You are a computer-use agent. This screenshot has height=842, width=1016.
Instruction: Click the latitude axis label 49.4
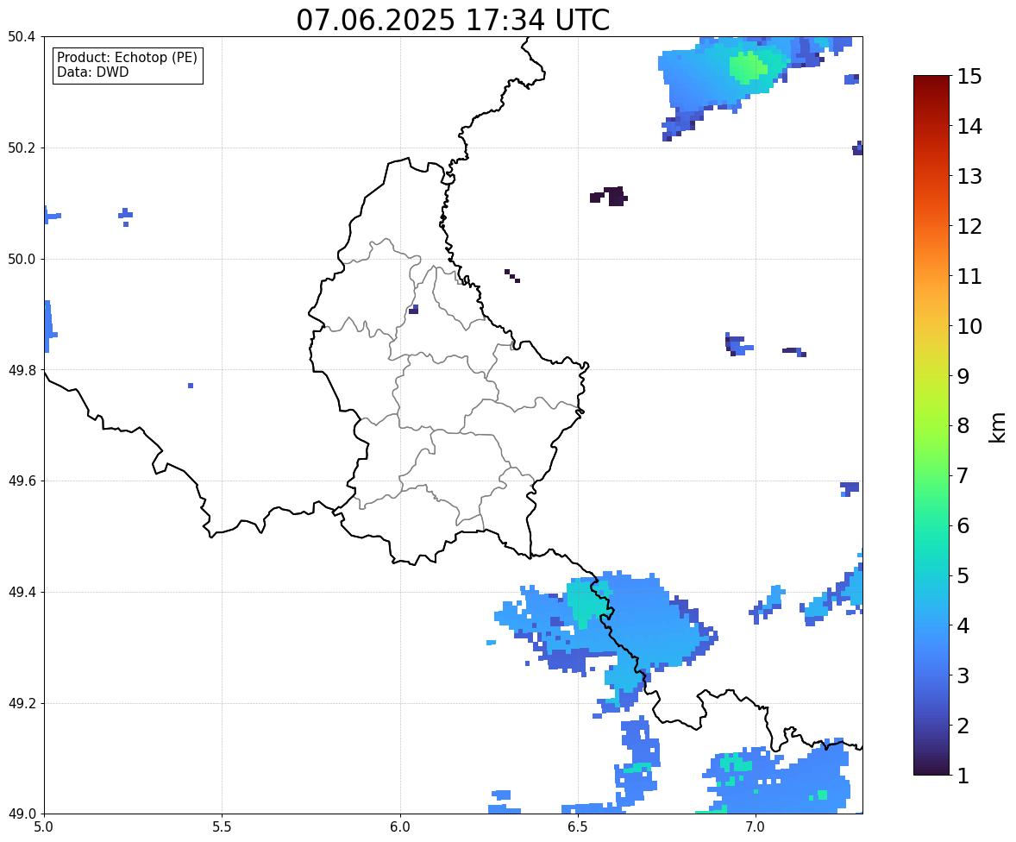22,593
